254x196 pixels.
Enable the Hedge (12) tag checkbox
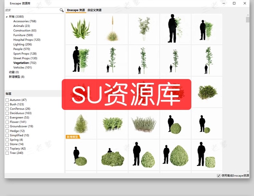7,131
